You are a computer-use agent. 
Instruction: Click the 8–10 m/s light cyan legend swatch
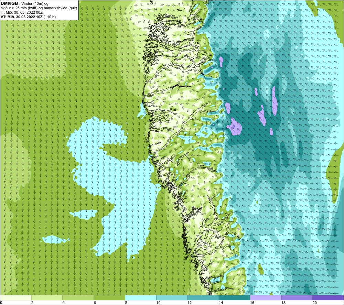click(x=141, y=297)
